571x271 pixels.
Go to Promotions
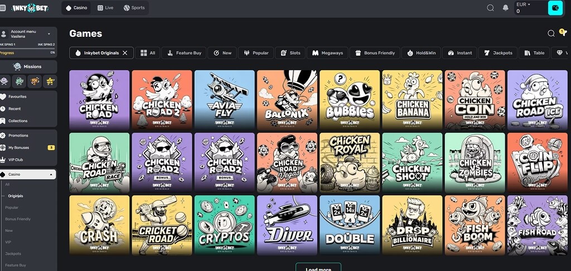18,135
